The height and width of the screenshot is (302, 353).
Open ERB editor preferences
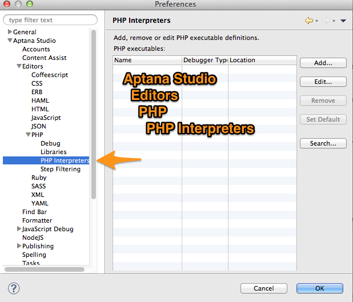click(37, 92)
